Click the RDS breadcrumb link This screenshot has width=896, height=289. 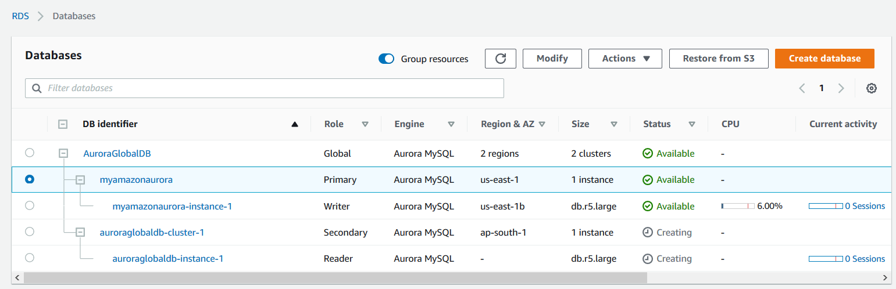pos(20,16)
